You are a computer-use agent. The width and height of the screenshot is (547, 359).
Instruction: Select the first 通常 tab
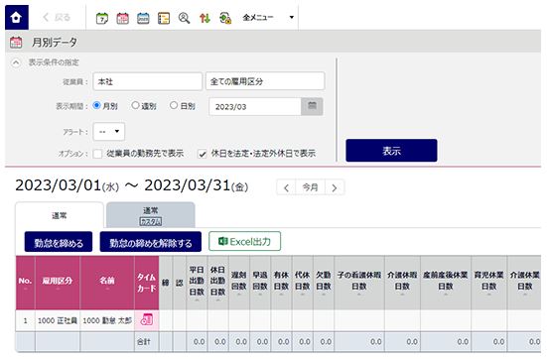(60, 215)
